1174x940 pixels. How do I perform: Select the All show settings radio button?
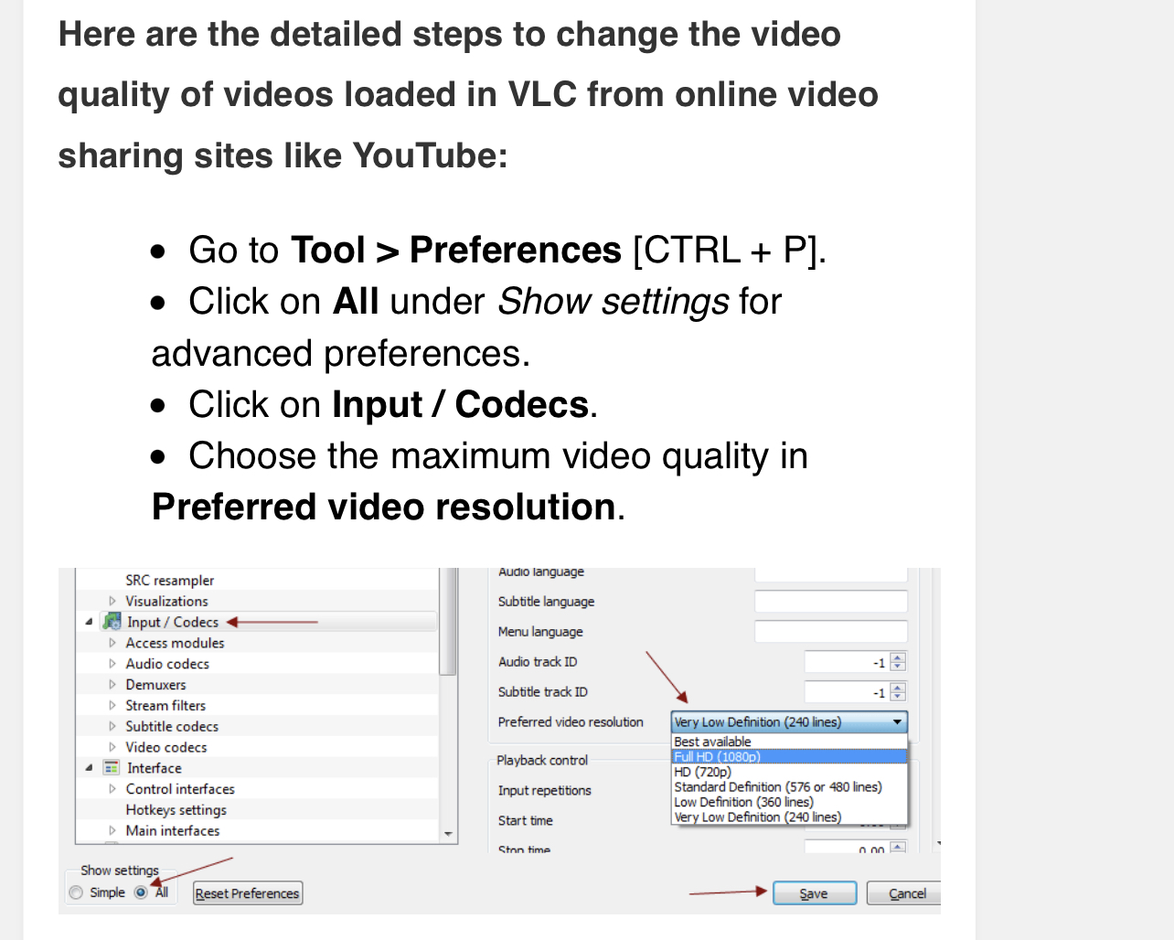tap(141, 892)
